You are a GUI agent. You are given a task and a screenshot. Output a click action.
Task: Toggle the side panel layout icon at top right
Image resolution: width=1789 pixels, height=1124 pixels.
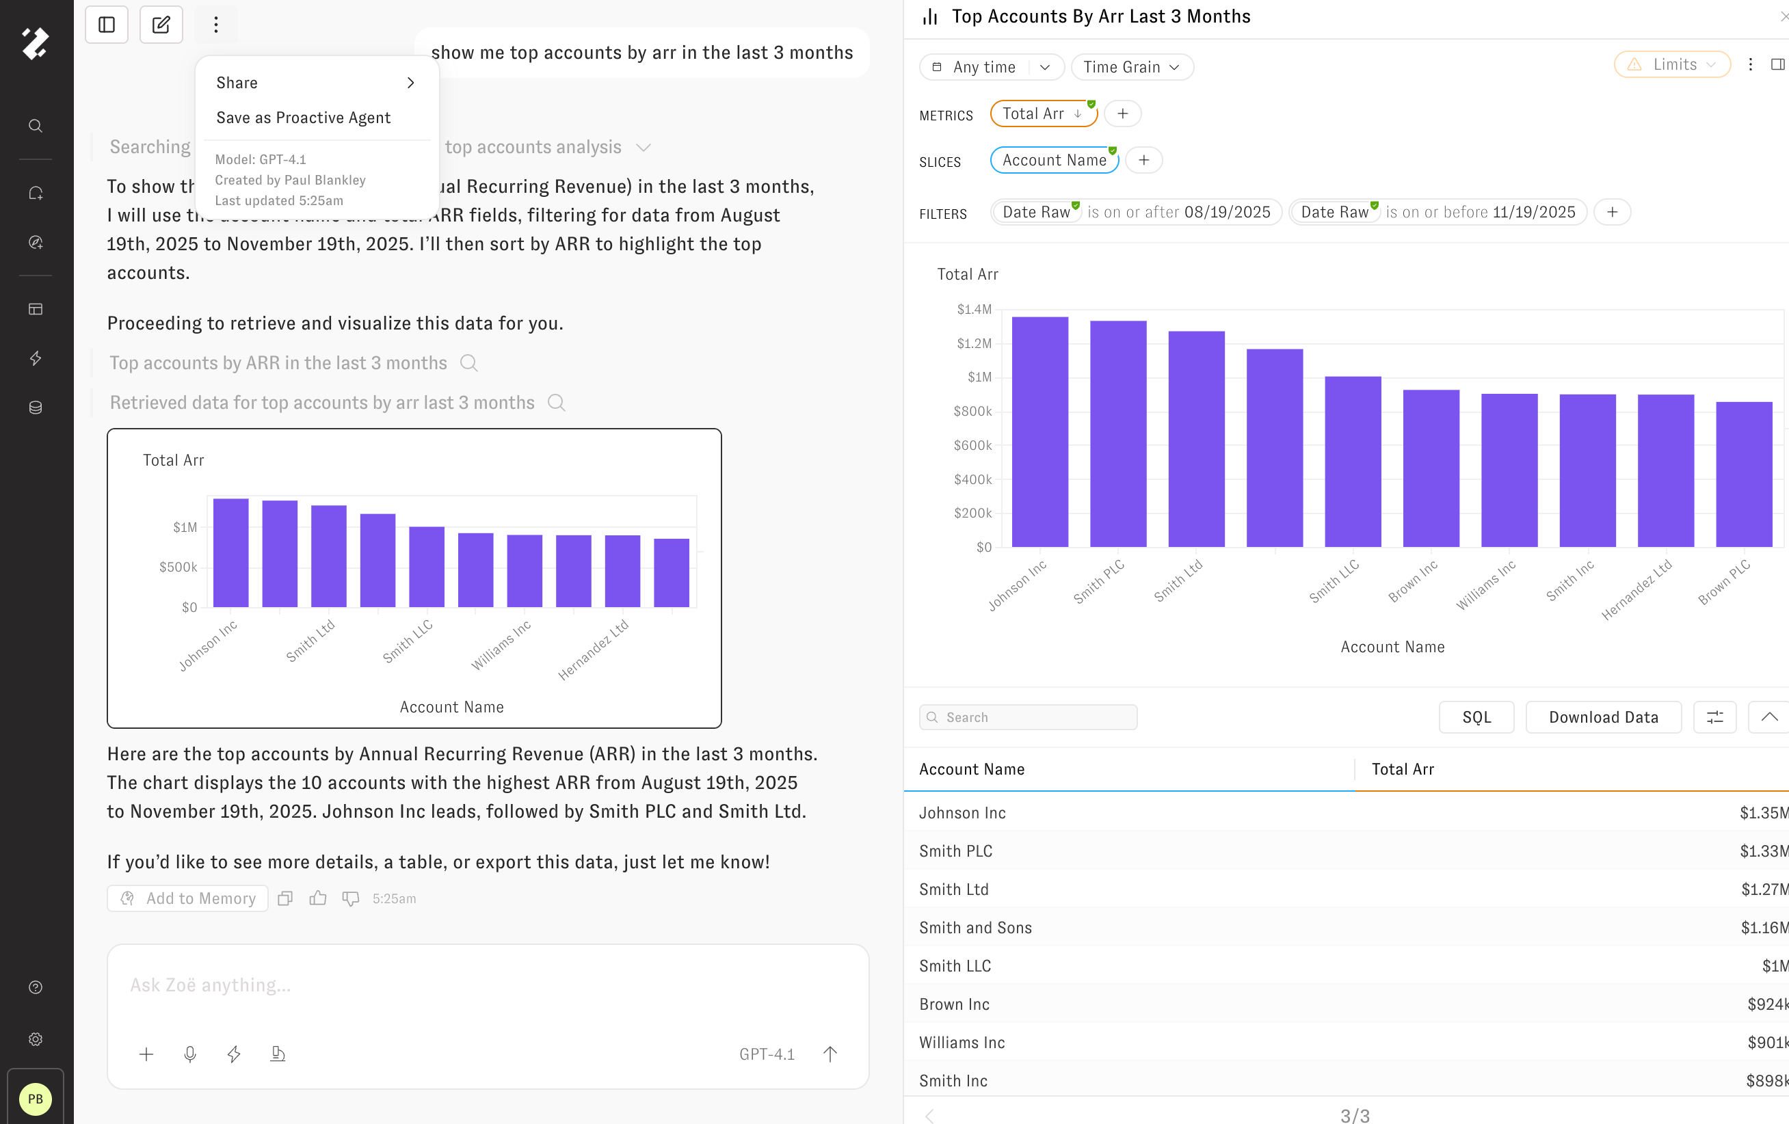click(x=1777, y=65)
